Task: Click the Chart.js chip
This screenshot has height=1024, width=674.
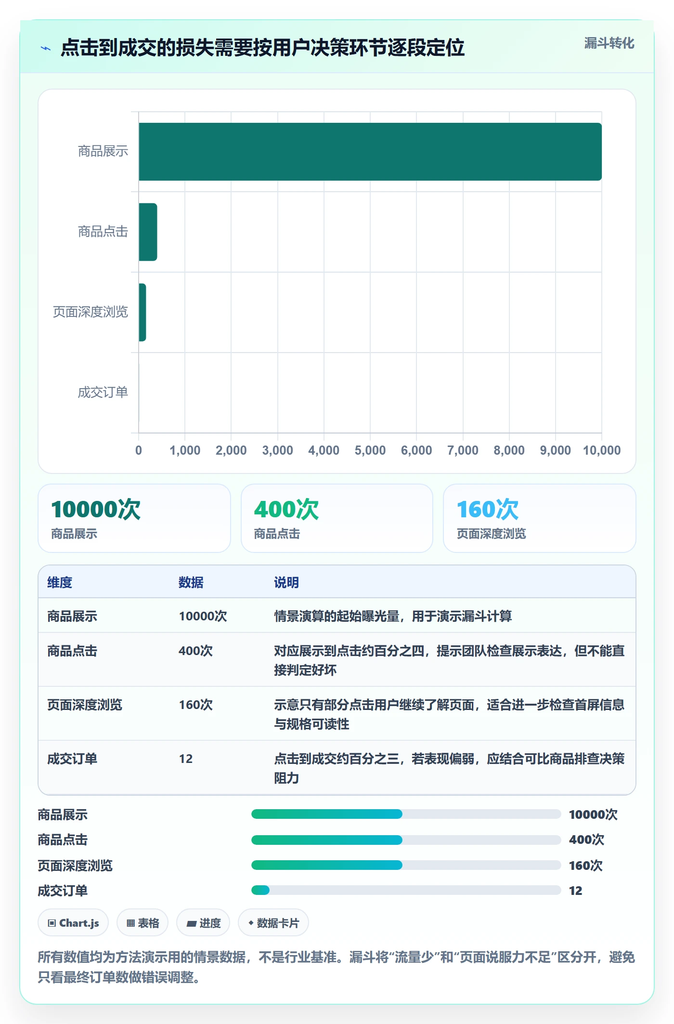Action: click(x=73, y=923)
